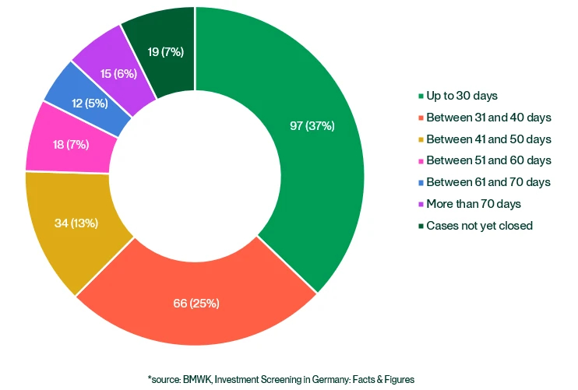Viewport: 578px width, 390px height.
Task: Select the 15 (6%) label on the purple segment
Action: (118, 73)
